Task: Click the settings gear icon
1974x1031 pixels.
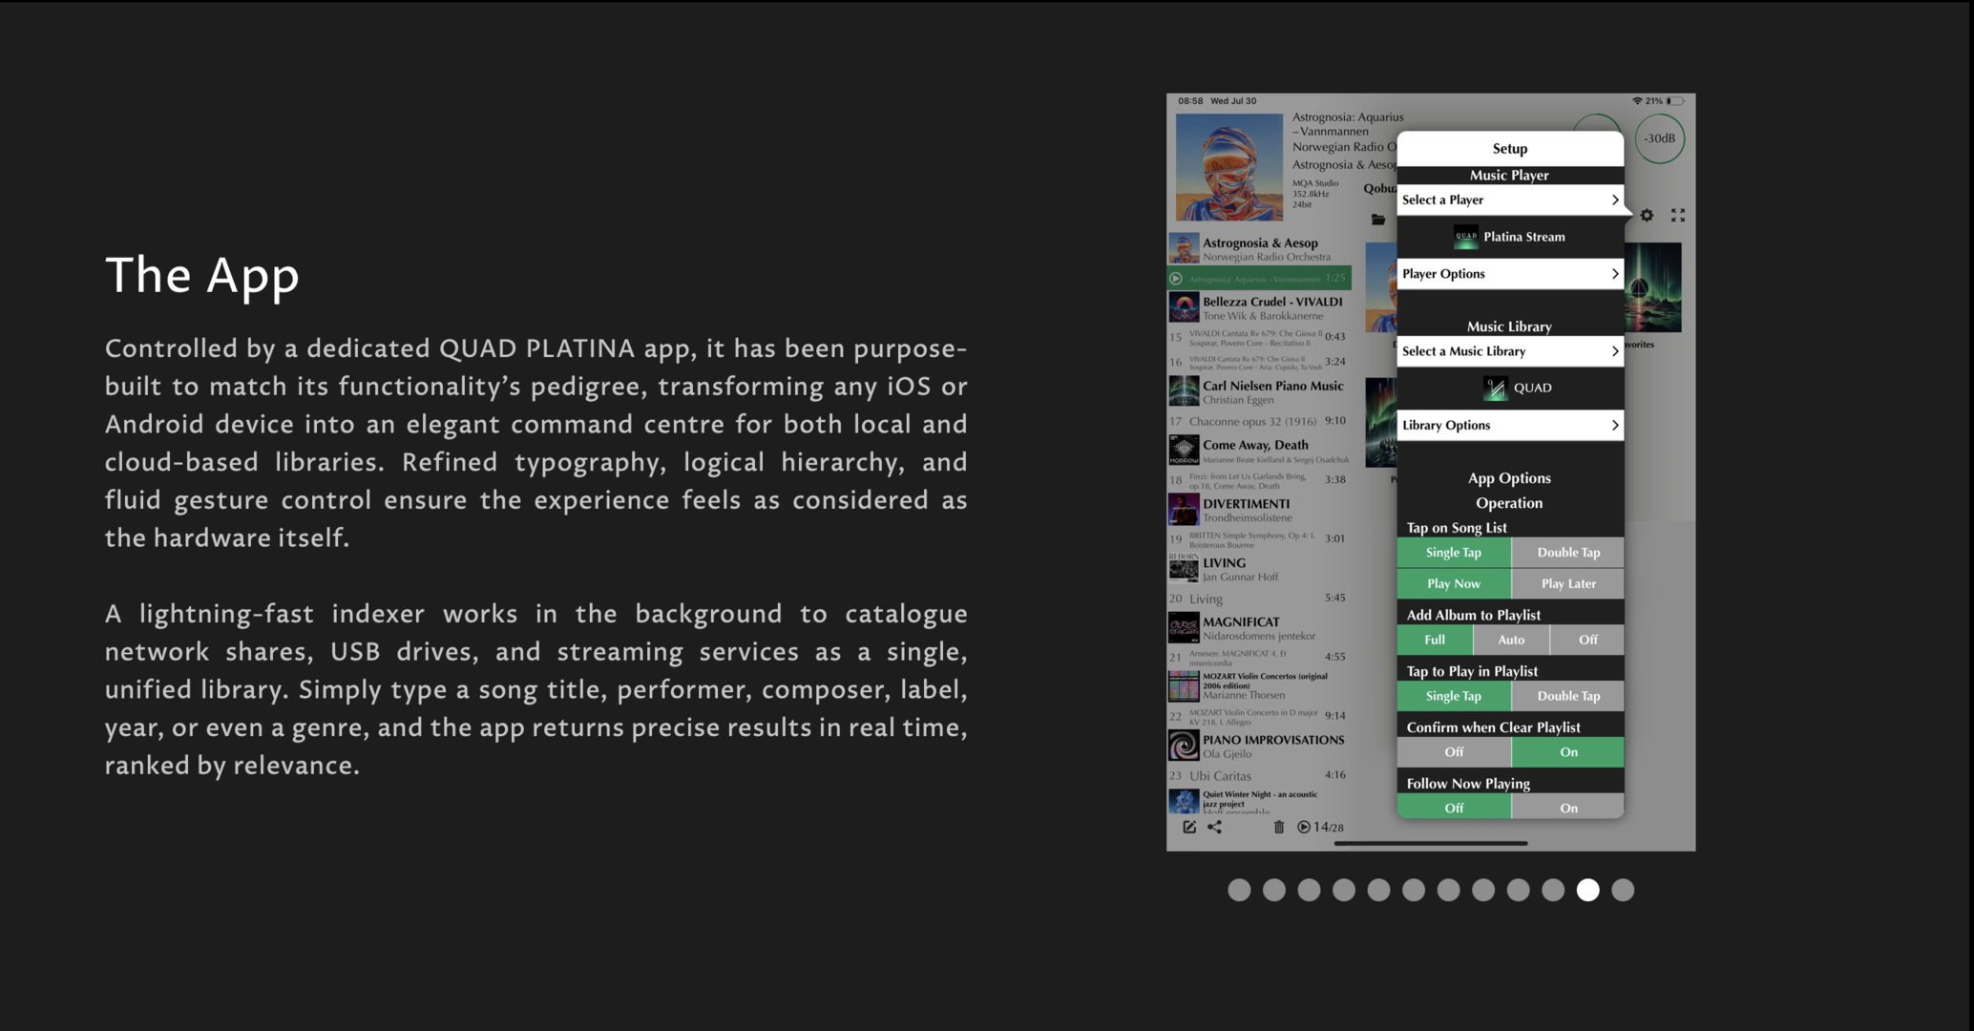Action: 1647,216
